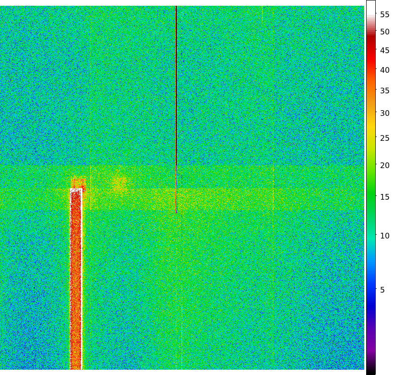Image resolution: width=416 pixels, height=375 pixels.
Task: Select the 15 tick on colorbar
Action: point(384,197)
